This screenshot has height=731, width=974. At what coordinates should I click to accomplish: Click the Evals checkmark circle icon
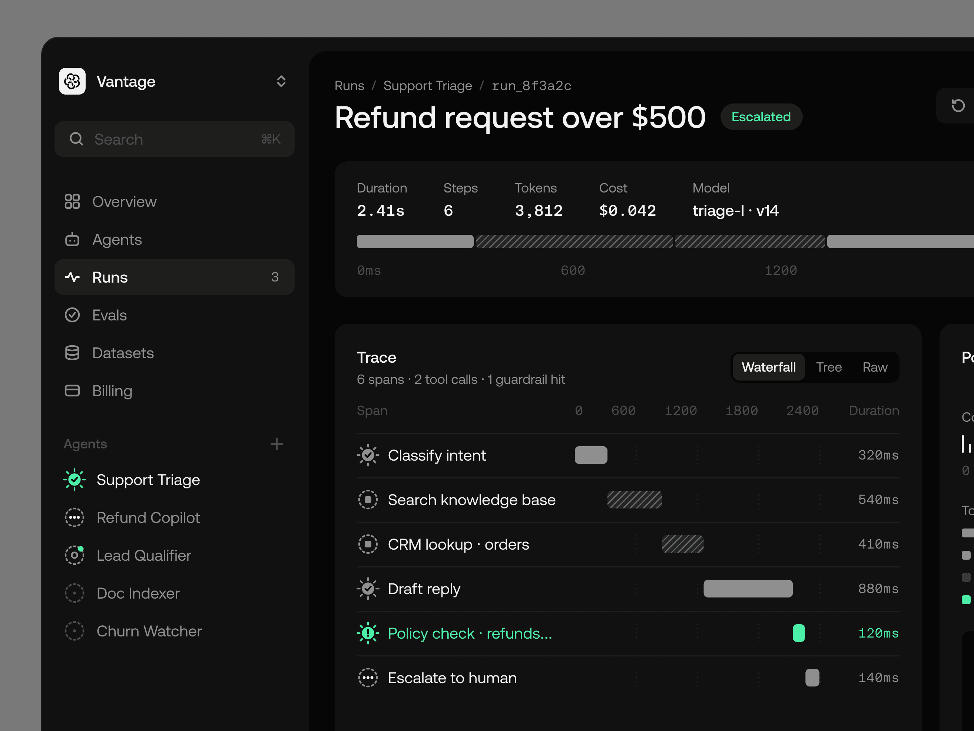(x=72, y=315)
